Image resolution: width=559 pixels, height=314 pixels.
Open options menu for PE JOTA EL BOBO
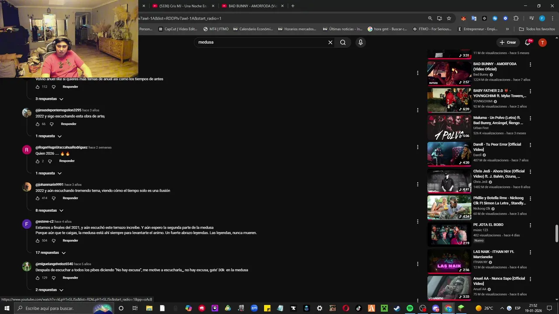[530, 225]
